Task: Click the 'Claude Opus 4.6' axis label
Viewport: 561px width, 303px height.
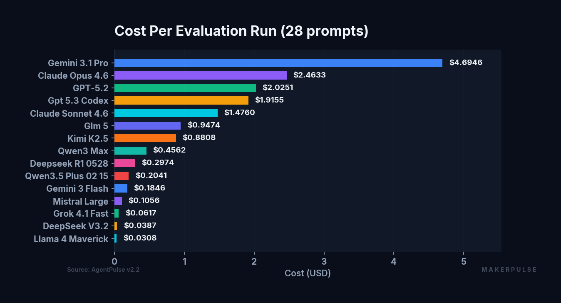Action: (73, 76)
